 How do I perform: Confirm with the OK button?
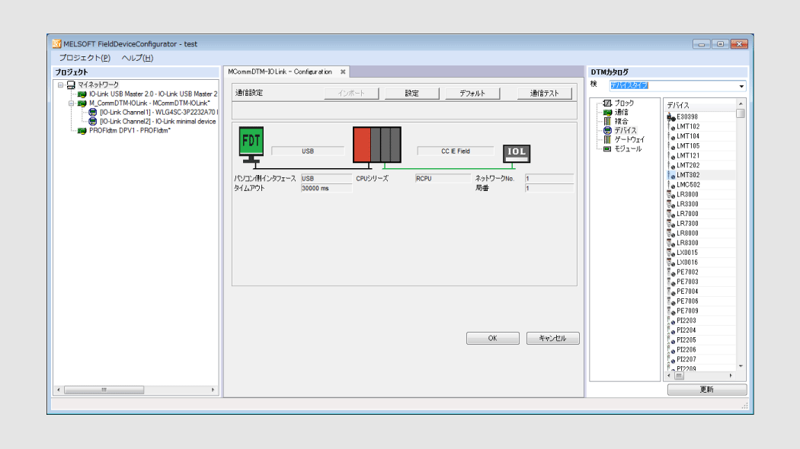[x=492, y=339]
